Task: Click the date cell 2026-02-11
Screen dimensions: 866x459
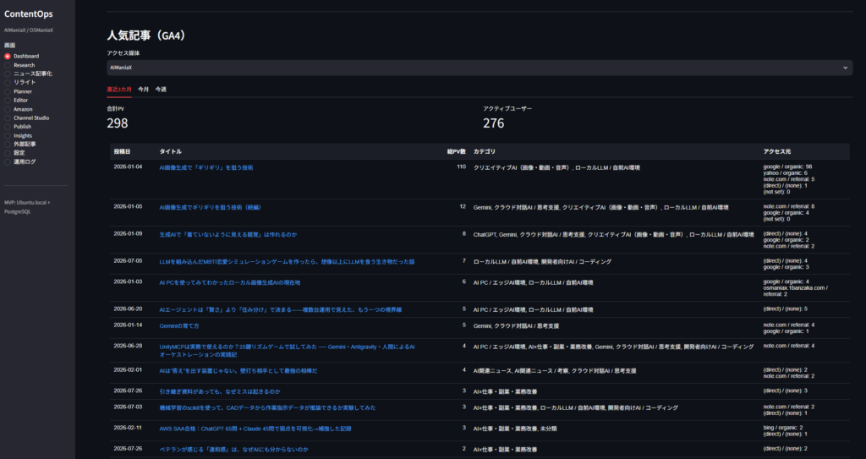Action: tap(128, 428)
